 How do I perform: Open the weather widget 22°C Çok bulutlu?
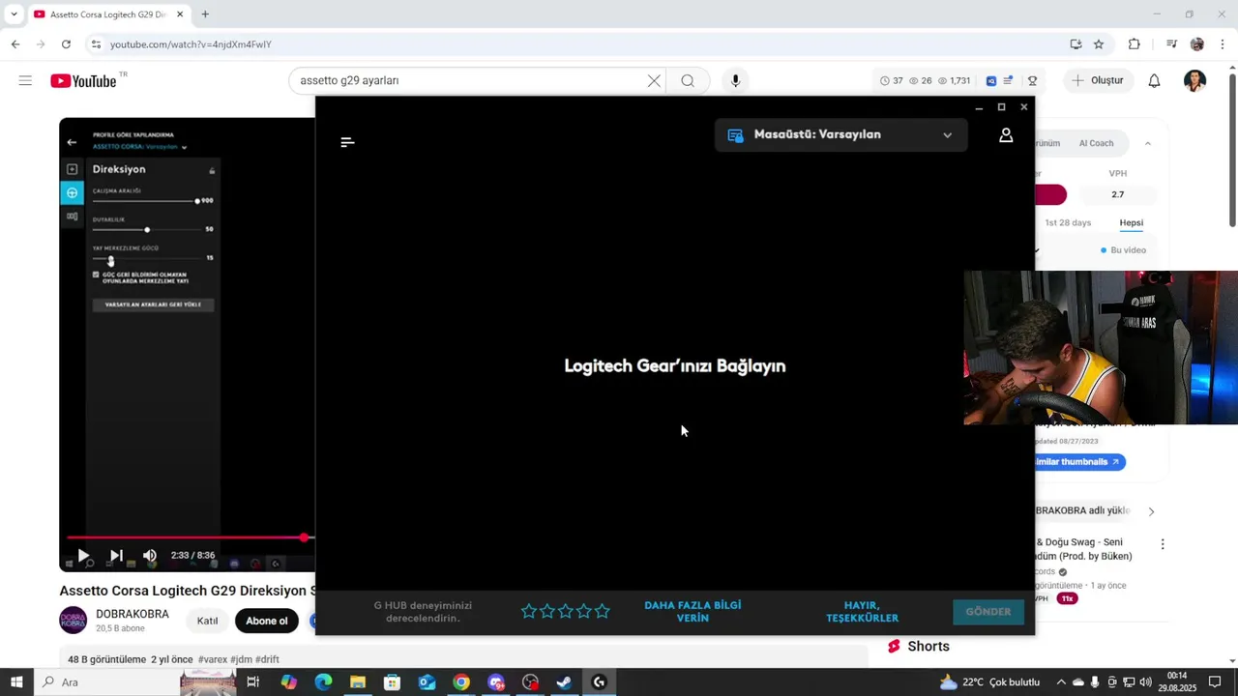coord(989,682)
